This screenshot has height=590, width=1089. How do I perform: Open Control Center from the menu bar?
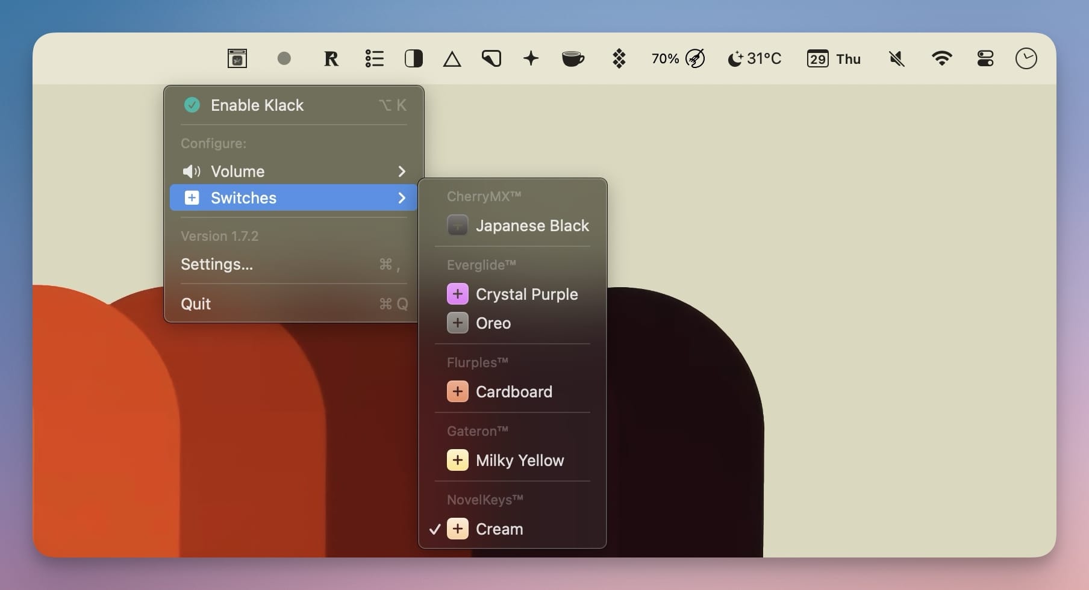(985, 58)
